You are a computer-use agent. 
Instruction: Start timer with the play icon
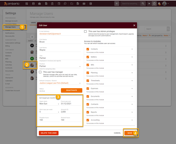[x=149, y=4]
